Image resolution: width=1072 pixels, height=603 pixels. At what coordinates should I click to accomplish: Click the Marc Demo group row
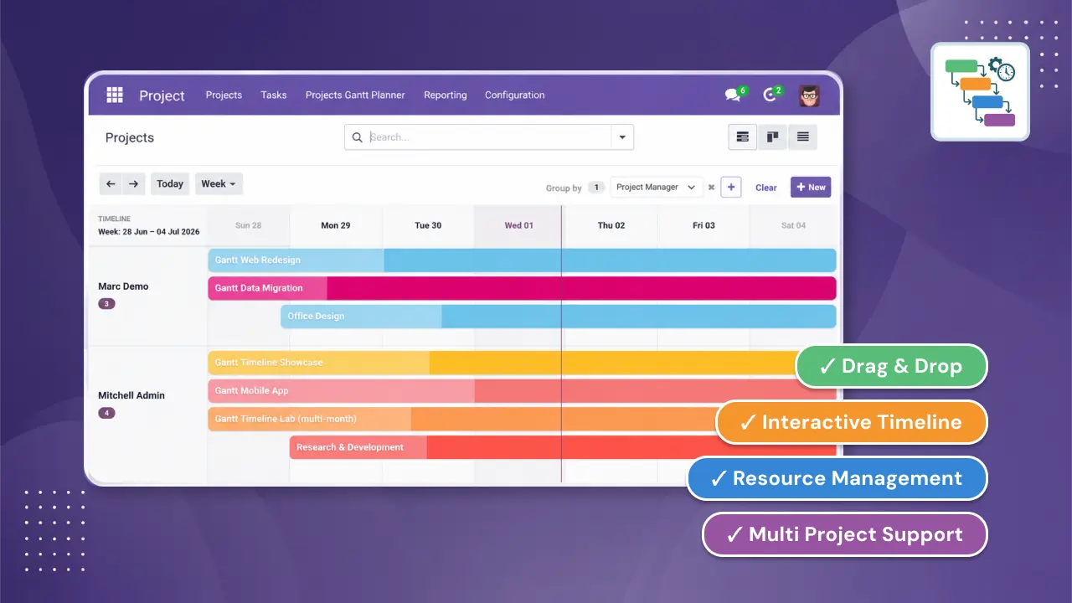pos(123,286)
